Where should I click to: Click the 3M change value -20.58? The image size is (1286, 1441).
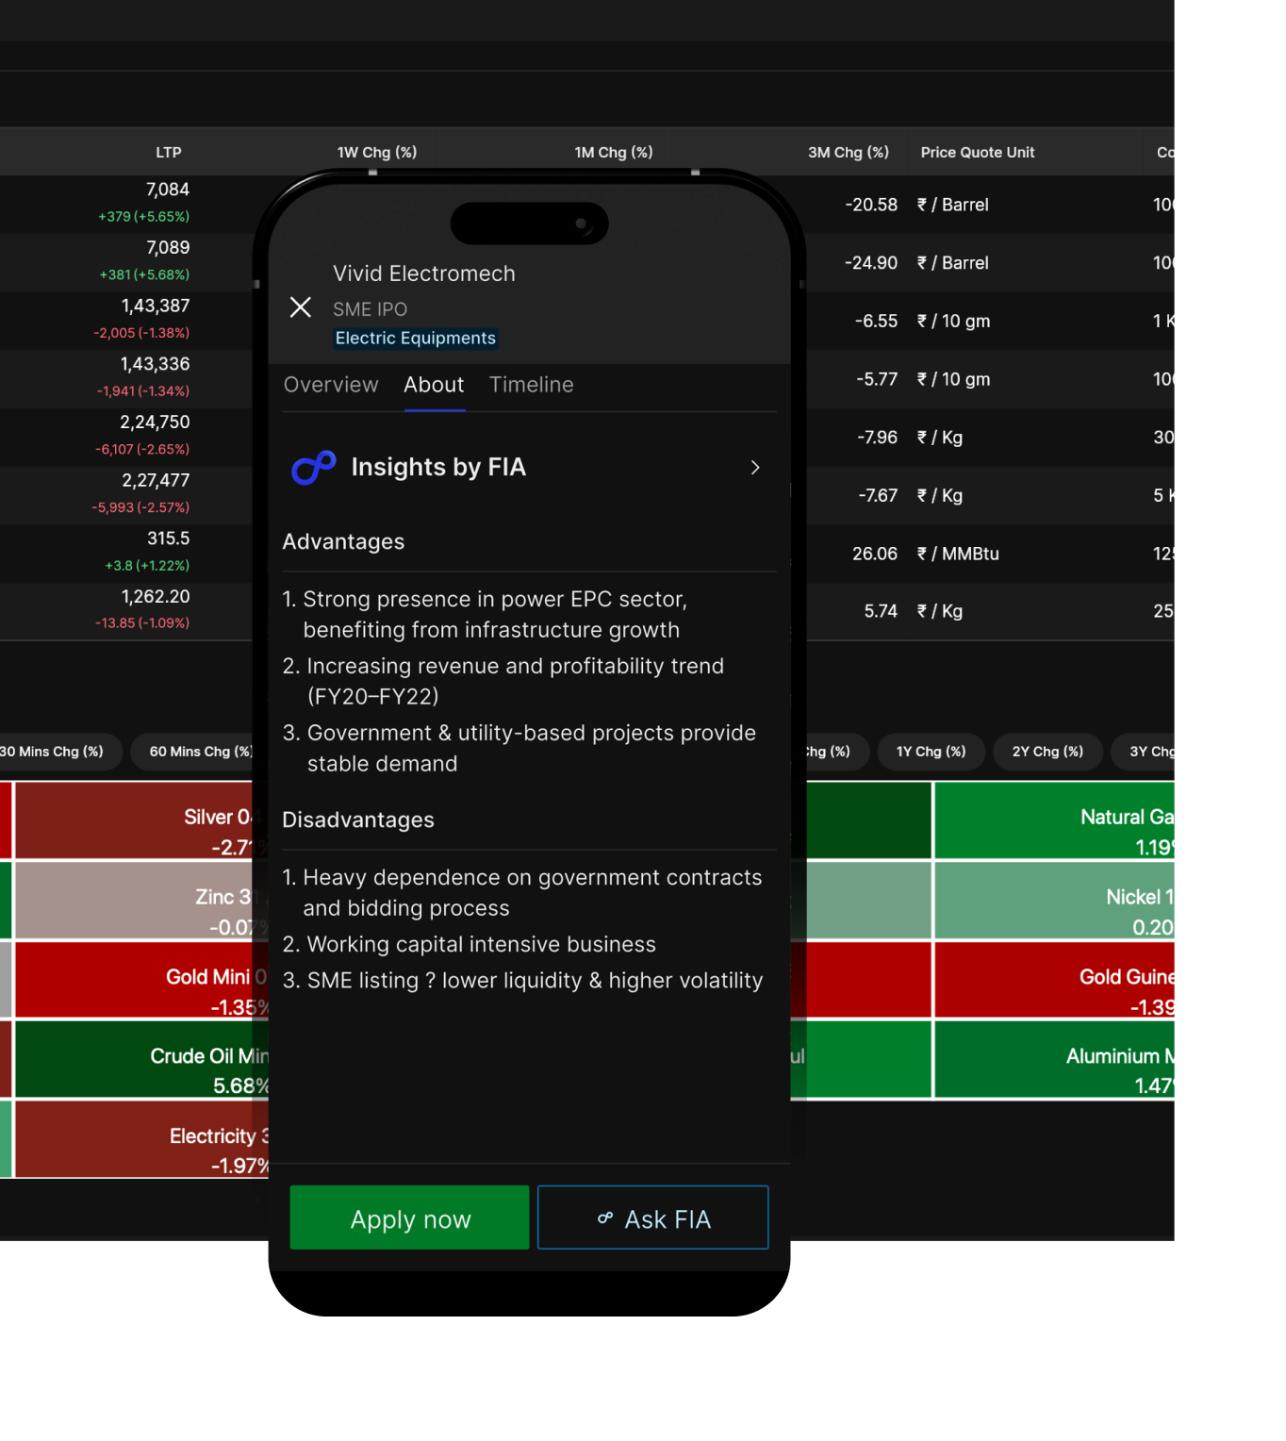click(871, 205)
